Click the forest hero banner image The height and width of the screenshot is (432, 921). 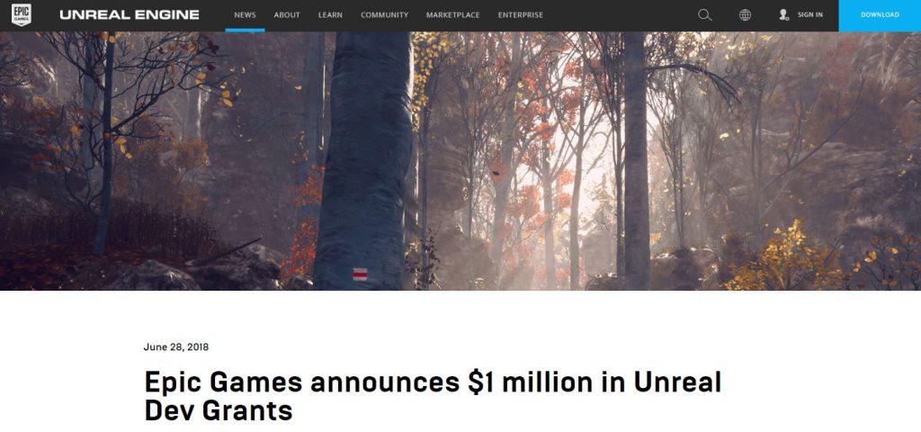(460, 161)
